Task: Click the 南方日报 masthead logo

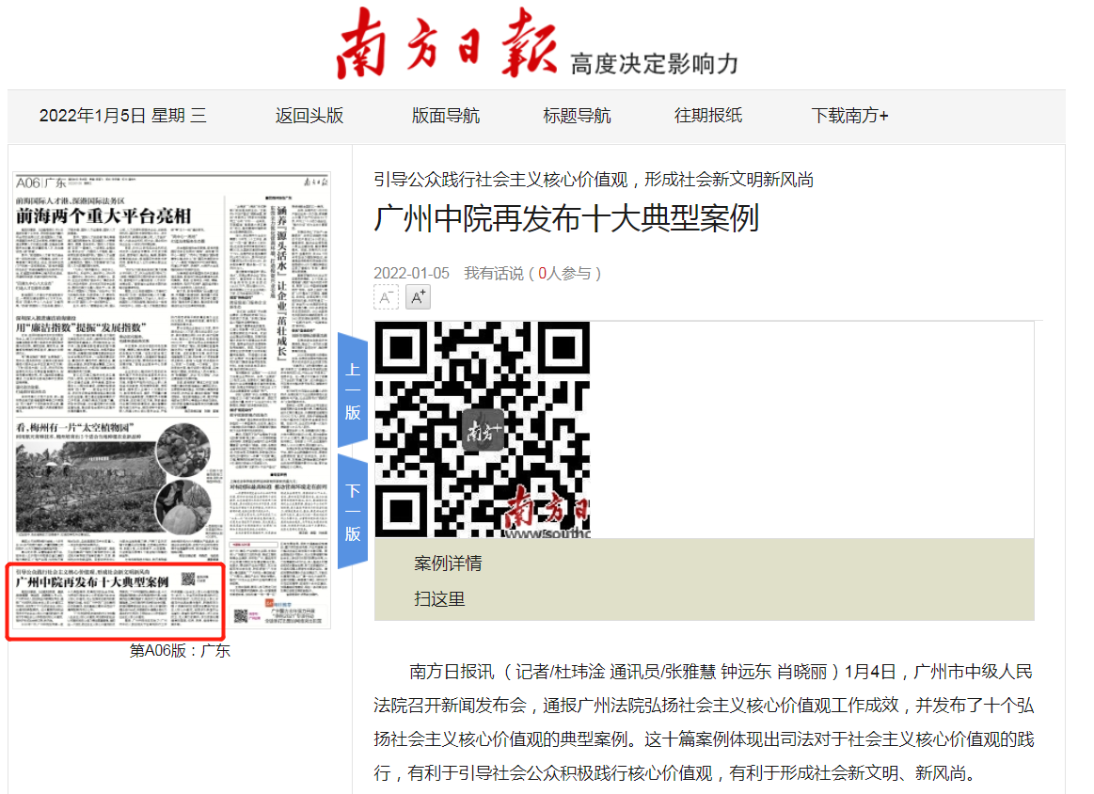Action: coord(447,42)
